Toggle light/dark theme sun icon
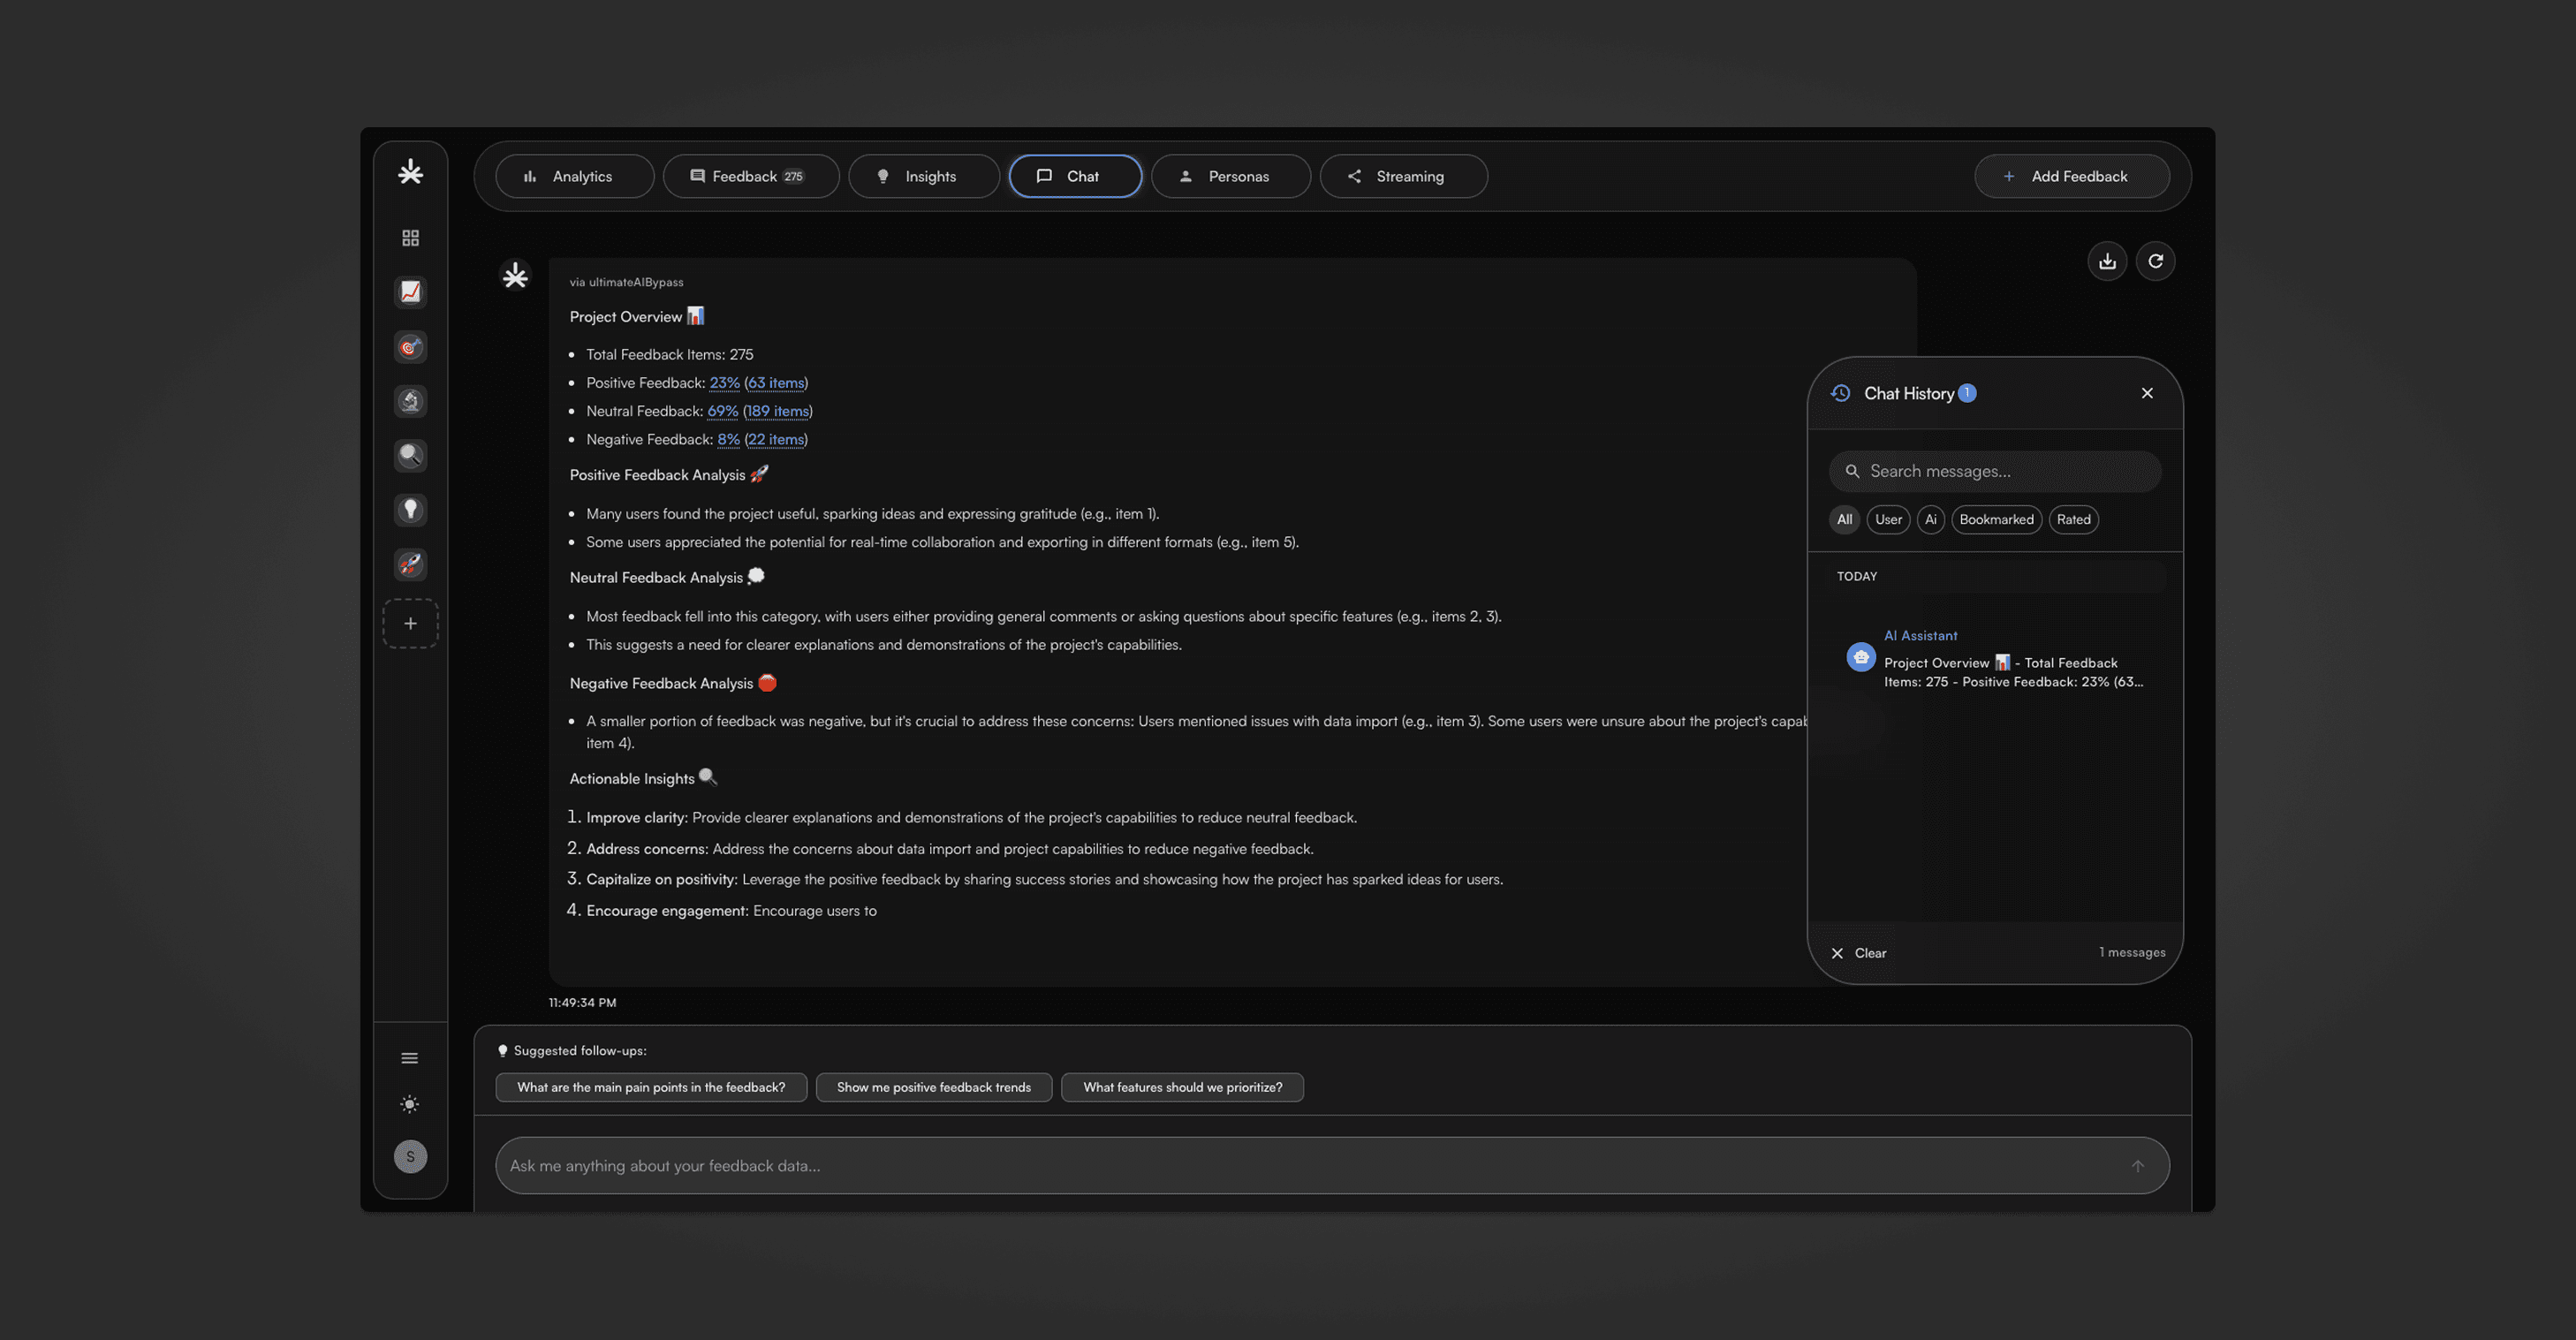2576x1340 pixels. click(x=410, y=1104)
